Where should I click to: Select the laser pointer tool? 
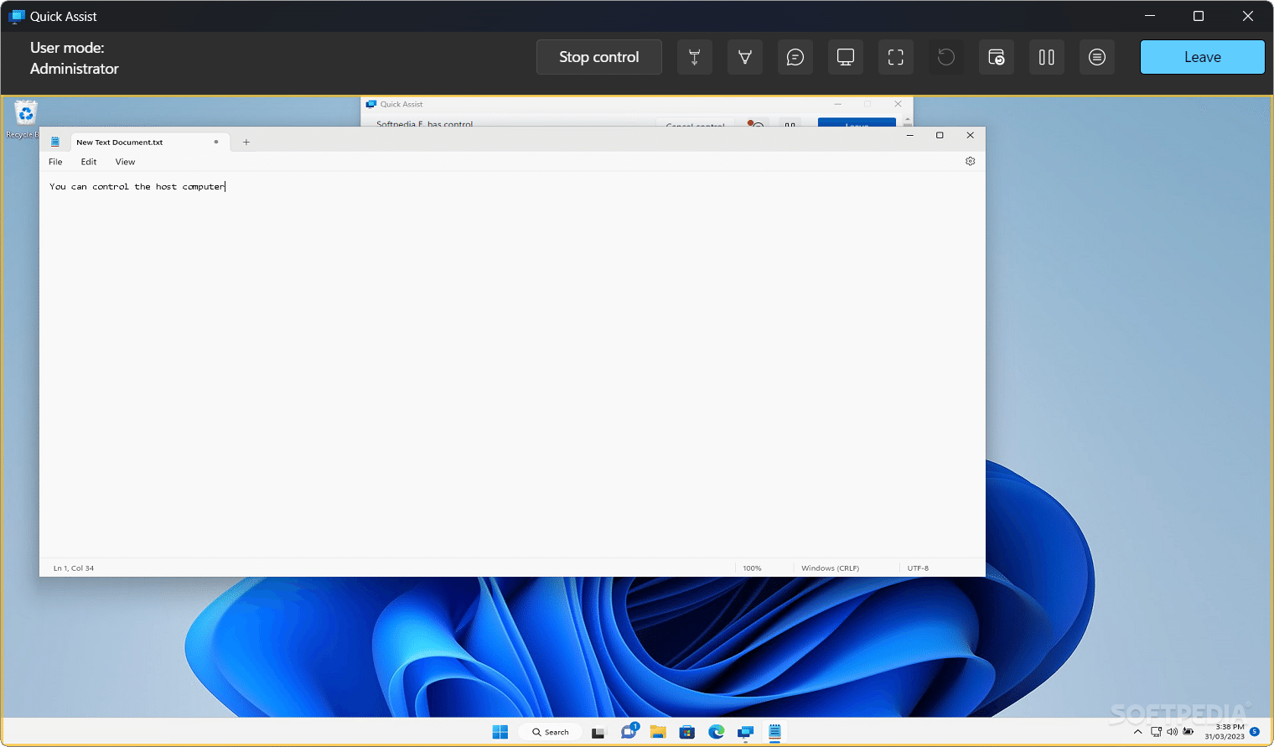pos(695,57)
